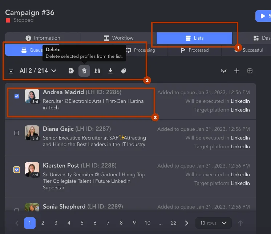Image resolution: width=271 pixels, height=234 pixels.
Task: Click the Campaign #36 title
Action: click(x=30, y=12)
